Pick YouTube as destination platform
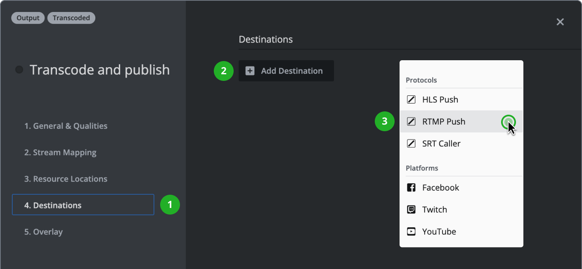Screen dimensions: 582x269 coord(439,231)
